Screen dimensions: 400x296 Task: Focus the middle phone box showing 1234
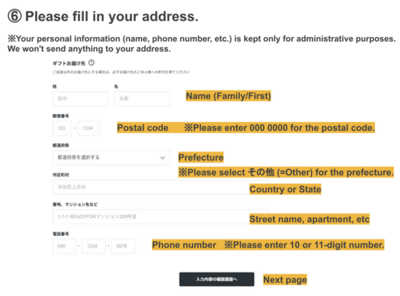[x=93, y=246]
